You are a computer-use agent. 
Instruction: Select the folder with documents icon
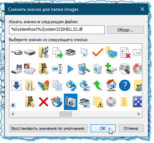(30, 85)
